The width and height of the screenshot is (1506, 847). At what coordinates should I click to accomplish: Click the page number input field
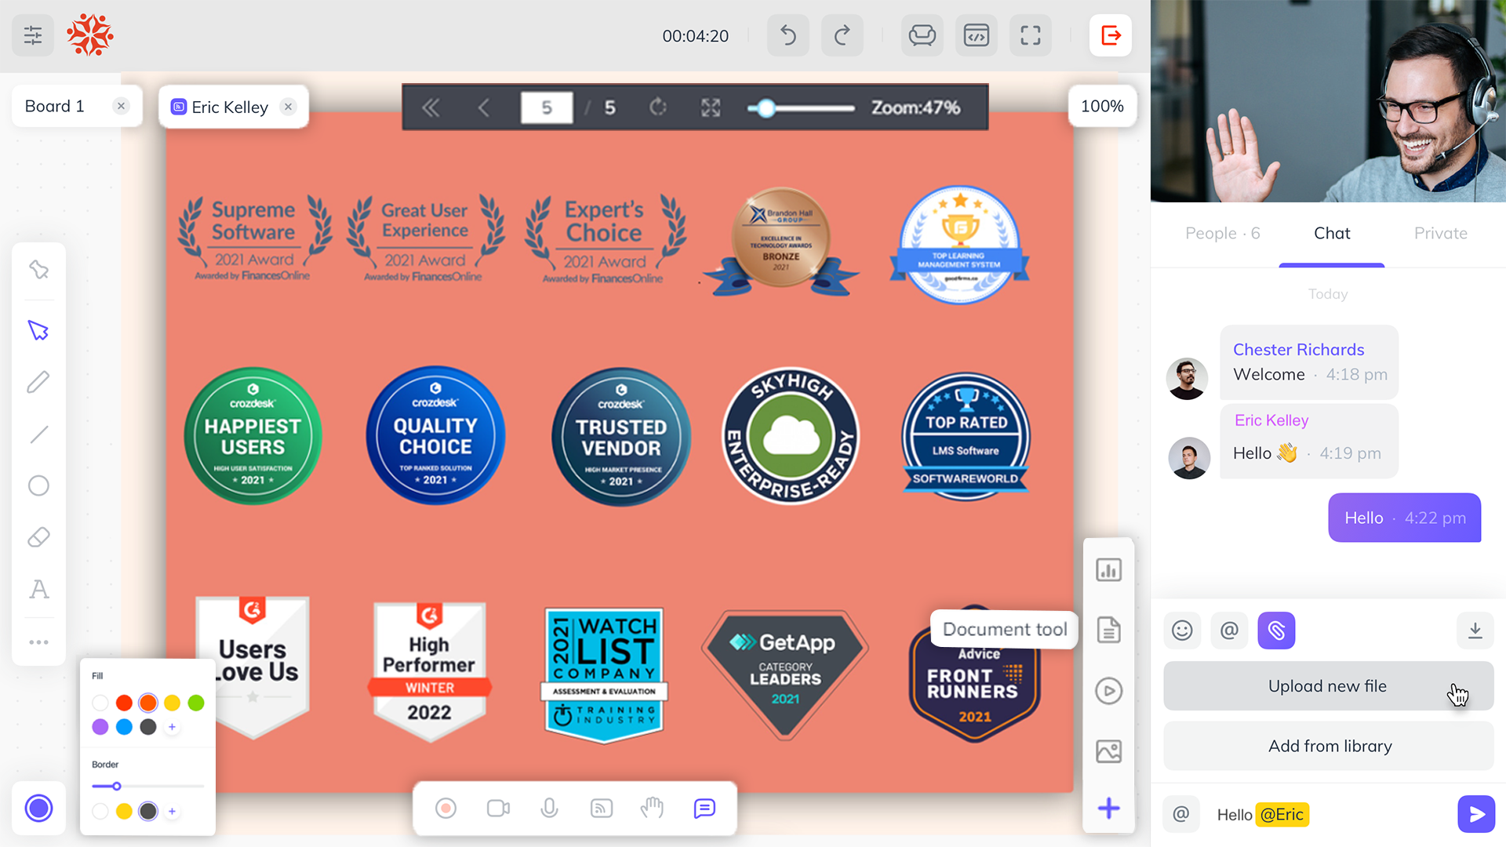coord(547,107)
